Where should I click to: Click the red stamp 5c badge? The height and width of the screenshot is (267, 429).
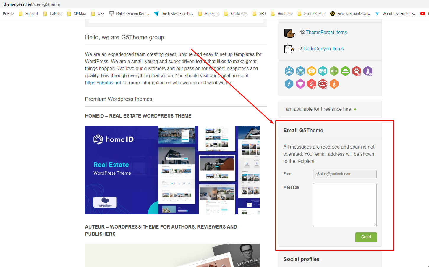coord(323,84)
